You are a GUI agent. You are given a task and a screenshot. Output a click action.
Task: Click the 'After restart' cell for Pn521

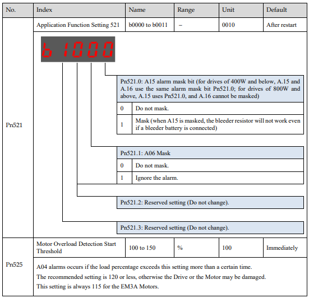point(285,25)
